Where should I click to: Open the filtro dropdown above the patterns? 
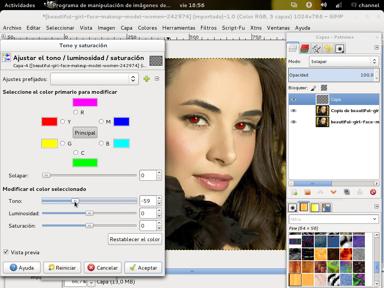(333, 219)
